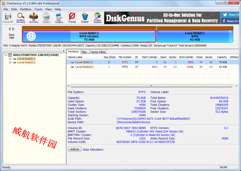The height and width of the screenshot is (171, 241).
Task: Open the Partition menu
Action: pos(26,9)
